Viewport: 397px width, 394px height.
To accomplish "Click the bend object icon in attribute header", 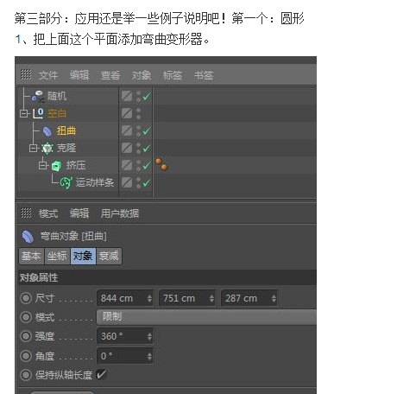I will (x=28, y=236).
